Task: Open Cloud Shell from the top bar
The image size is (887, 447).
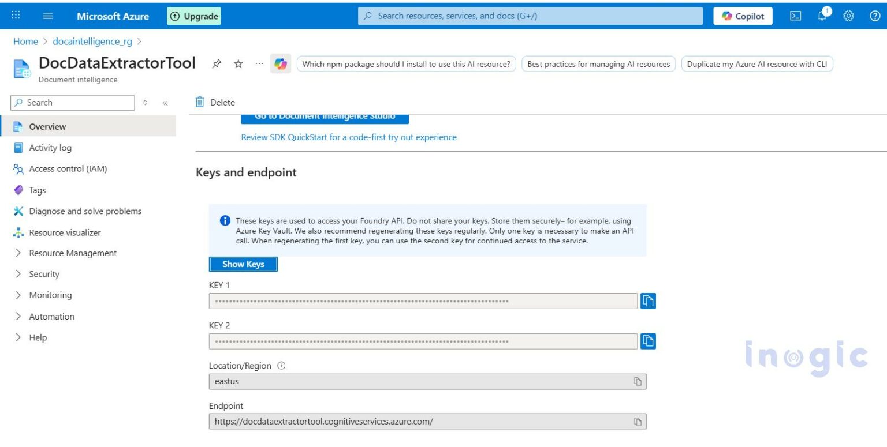Action: pyautogui.click(x=795, y=16)
